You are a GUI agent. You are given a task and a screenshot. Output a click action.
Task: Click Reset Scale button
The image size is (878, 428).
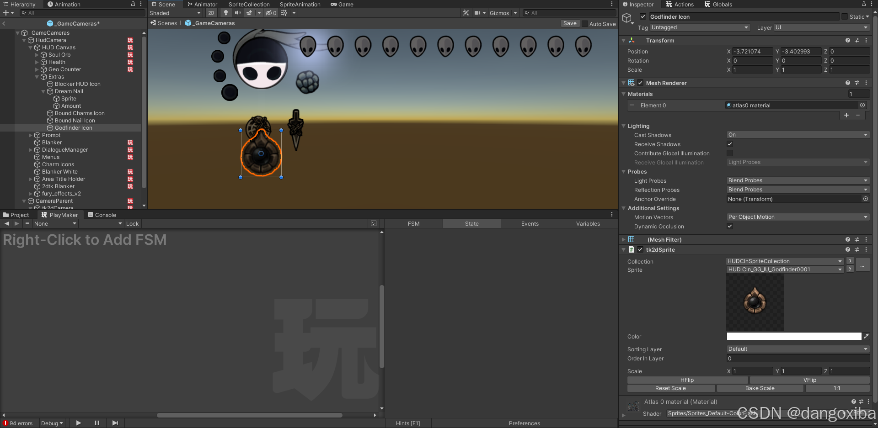click(670, 388)
